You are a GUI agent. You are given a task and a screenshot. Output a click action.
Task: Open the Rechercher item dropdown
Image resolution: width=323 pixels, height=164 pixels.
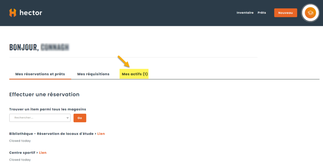coord(38,118)
